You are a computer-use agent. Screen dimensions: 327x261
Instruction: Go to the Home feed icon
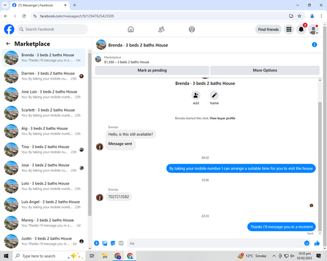131,29
